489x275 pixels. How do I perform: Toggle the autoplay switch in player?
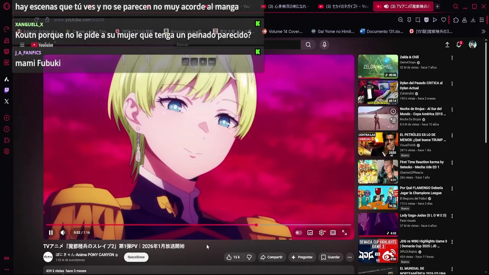(x=299, y=233)
